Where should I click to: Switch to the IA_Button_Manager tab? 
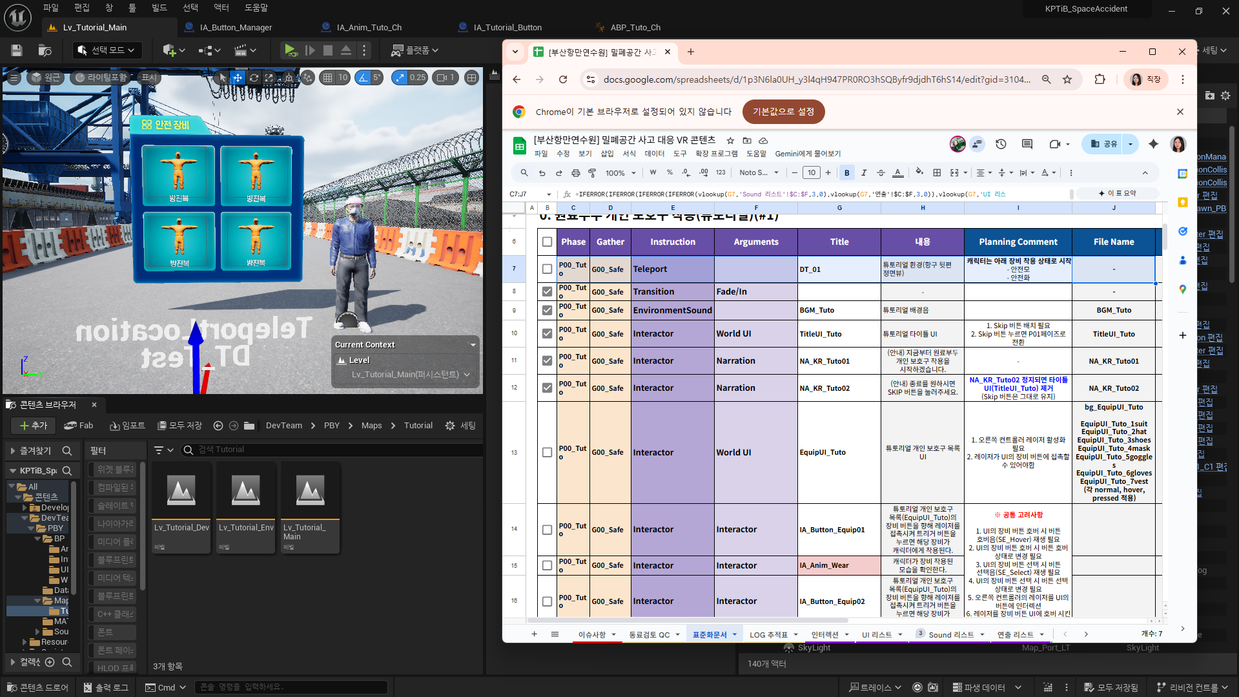point(236,28)
